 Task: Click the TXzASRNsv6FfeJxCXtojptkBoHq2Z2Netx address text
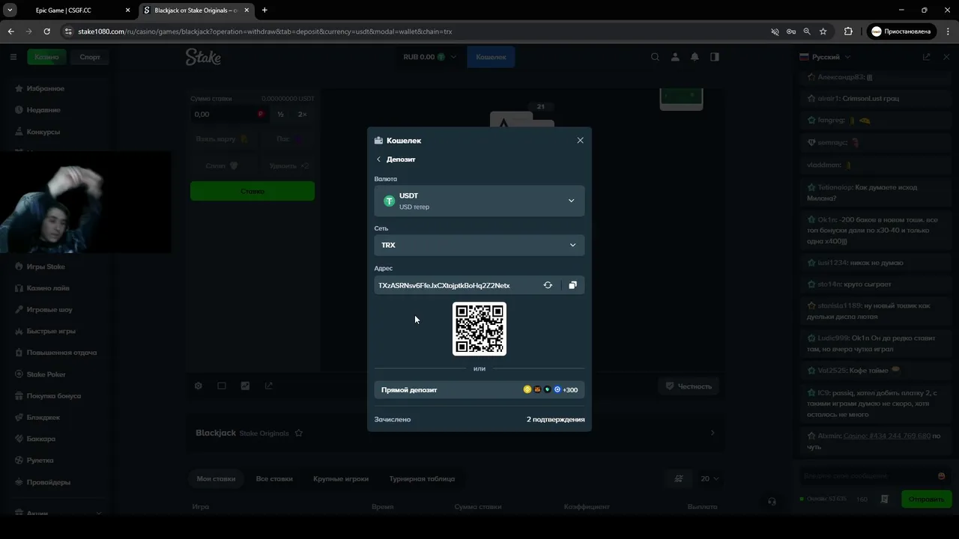click(x=444, y=285)
